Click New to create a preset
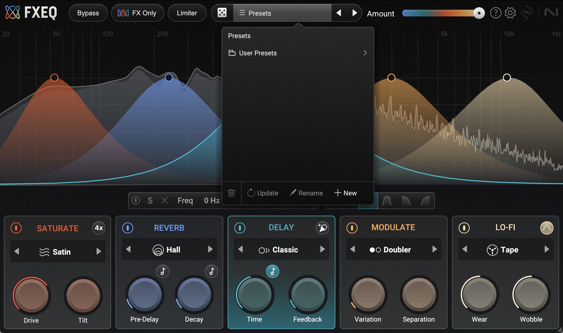This screenshot has height=333, width=563. 346,193
